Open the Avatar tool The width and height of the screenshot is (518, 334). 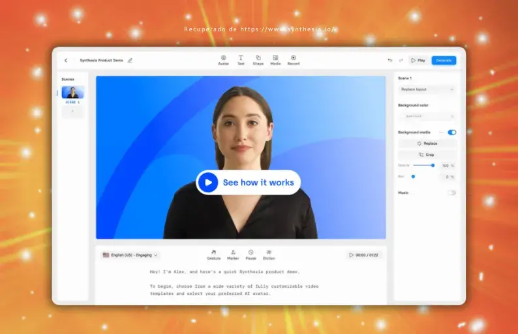coord(223,60)
